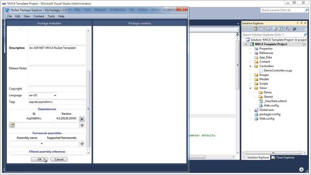The height and width of the screenshot is (175, 311).
Task: Click the Cancel button
Action: 59,159
